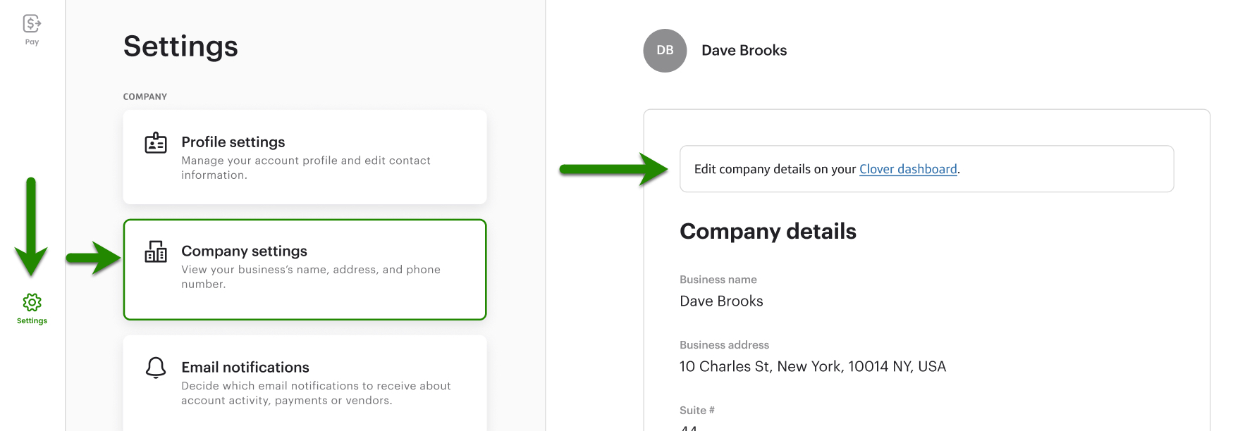1252x431 pixels.
Task: Select the dollar transfer icon above Pay label
Action: (x=31, y=22)
